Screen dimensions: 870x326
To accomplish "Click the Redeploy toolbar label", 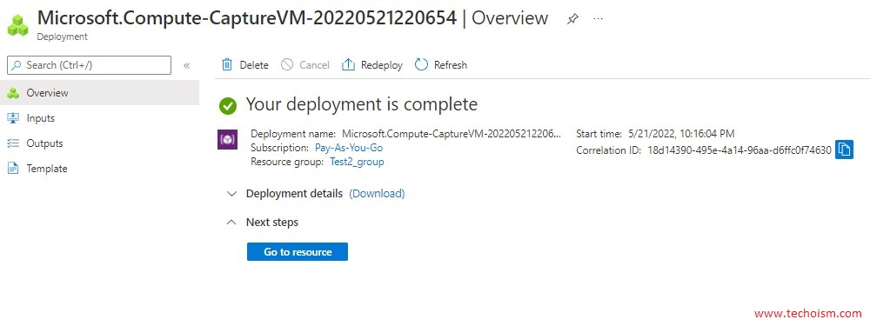I will pyautogui.click(x=382, y=65).
